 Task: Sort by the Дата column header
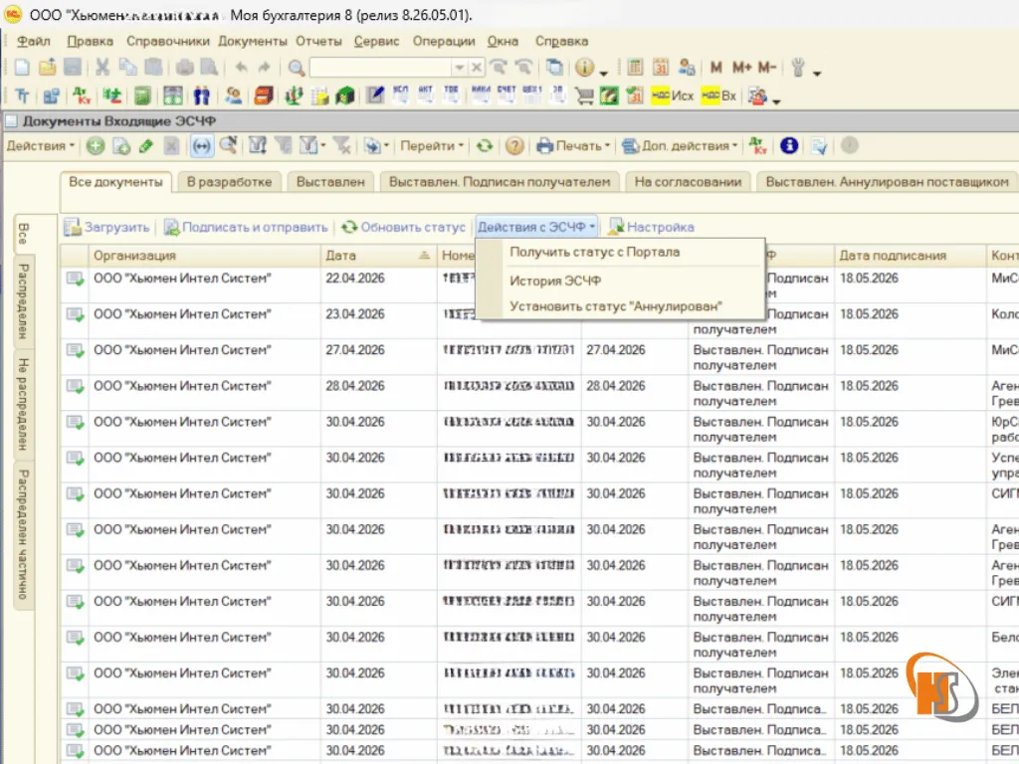379,256
